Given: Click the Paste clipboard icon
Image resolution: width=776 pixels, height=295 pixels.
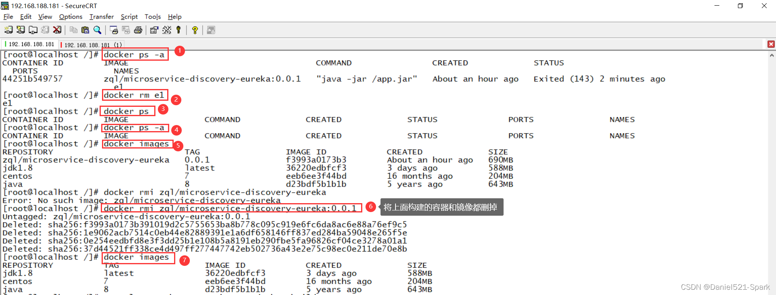Looking at the screenshot, I should (85, 30).
